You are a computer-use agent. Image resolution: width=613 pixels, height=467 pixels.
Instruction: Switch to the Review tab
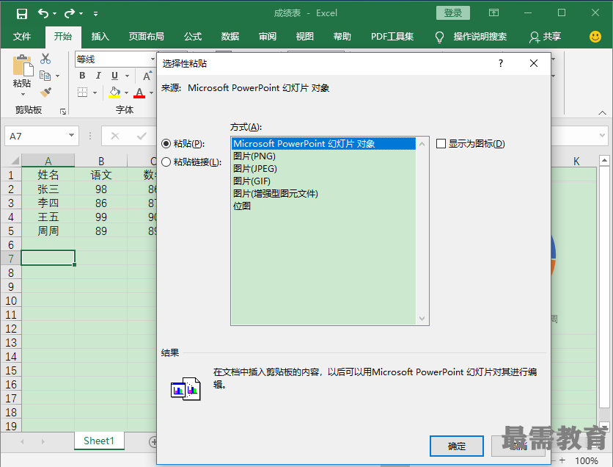coord(268,37)
